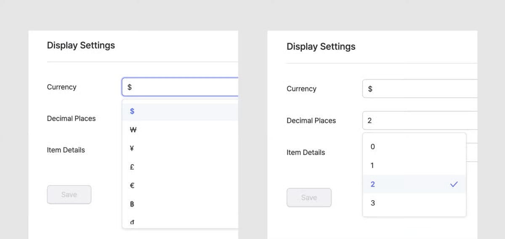Choose the won ₩ currency option

point(180,130)
